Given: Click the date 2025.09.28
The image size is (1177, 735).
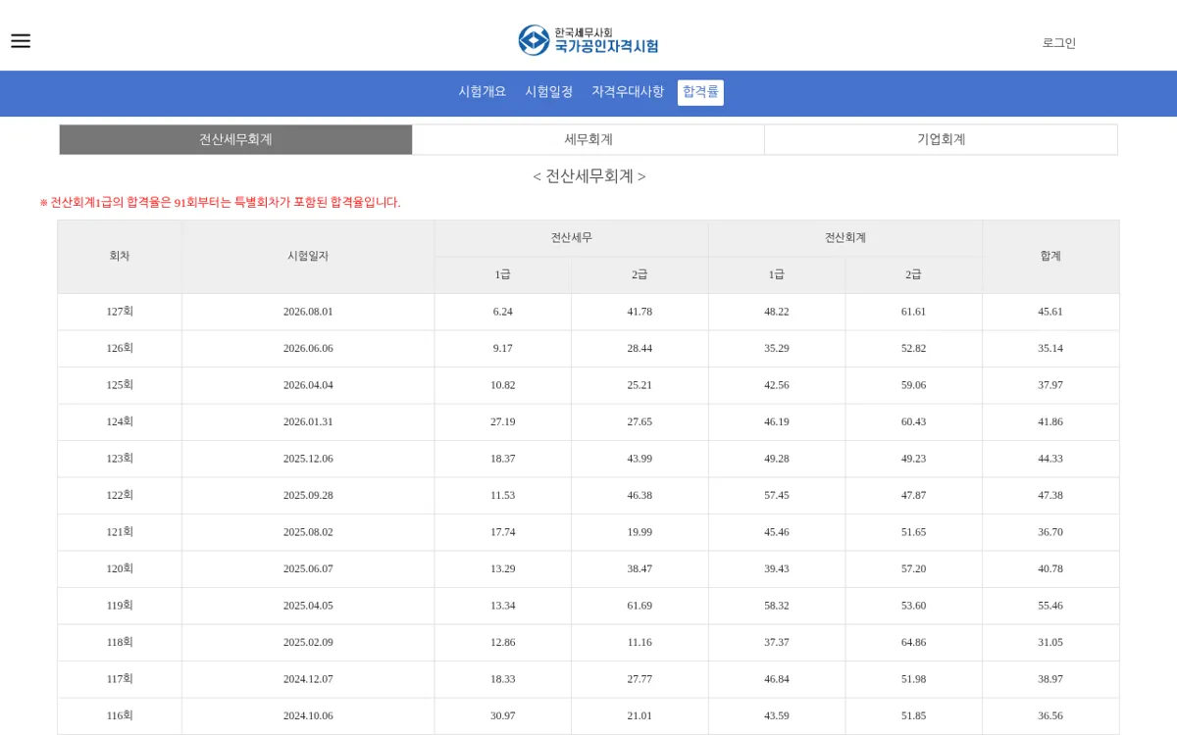Looking at the screenshot, I should pyautogui.click(x=308, y=495).
